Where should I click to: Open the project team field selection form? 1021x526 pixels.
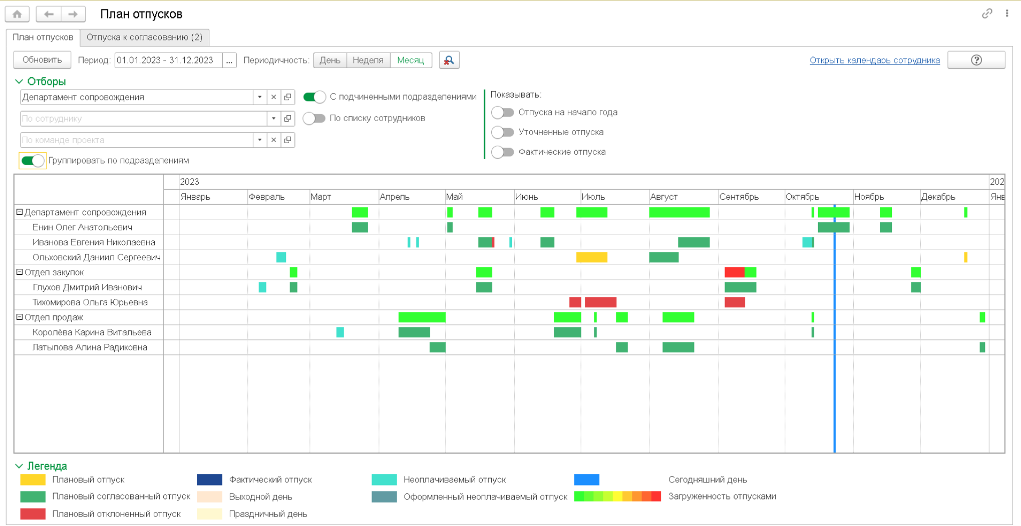[x=288, y=140]
